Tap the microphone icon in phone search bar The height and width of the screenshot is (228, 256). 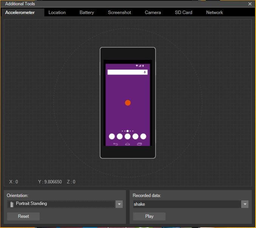click(145, 72)
